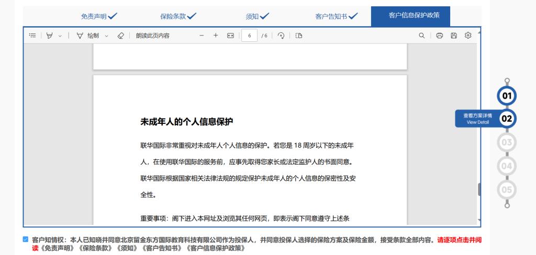Expand the highlighter options dropdown
Screen dimensions: 536x255
point(60,36)
